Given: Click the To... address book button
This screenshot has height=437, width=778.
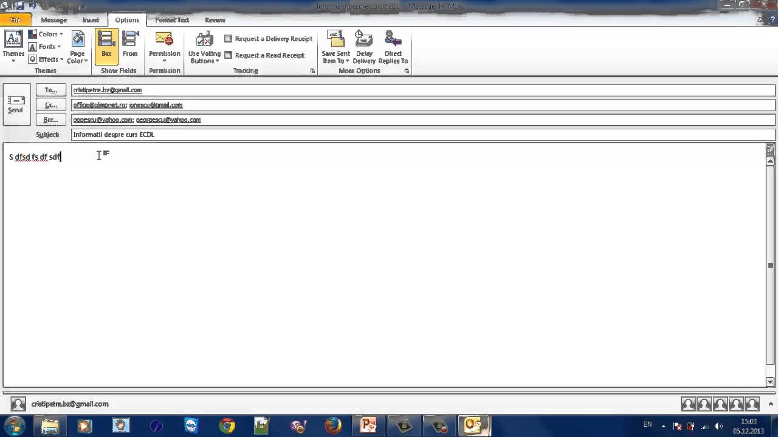Looking at the screenshot, I should 51,90.
